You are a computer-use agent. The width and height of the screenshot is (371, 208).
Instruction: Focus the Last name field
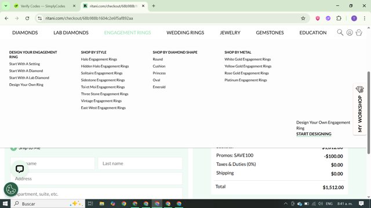pos(140,164)
